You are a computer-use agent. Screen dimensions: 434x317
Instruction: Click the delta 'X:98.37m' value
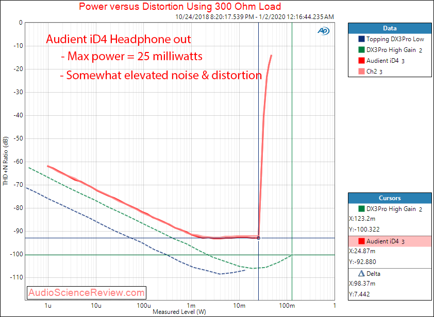pos(362,283)
